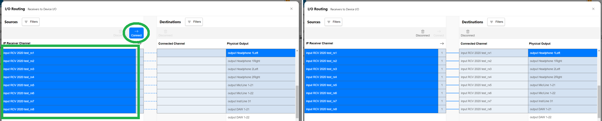Select output Headphone 2Right in right window
This screenshot has height=121, width=602.
tap(562, 77)
